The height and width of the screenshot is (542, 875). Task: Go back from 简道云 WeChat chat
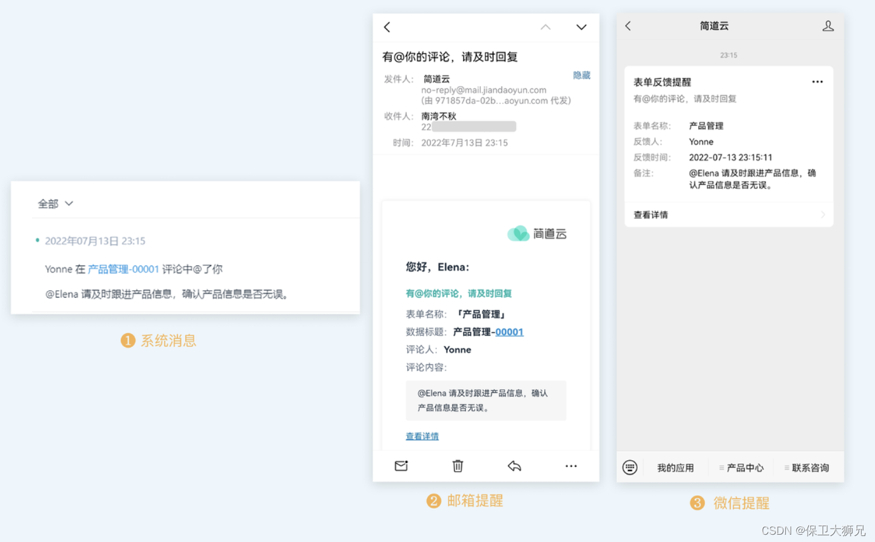click(628, 26)
